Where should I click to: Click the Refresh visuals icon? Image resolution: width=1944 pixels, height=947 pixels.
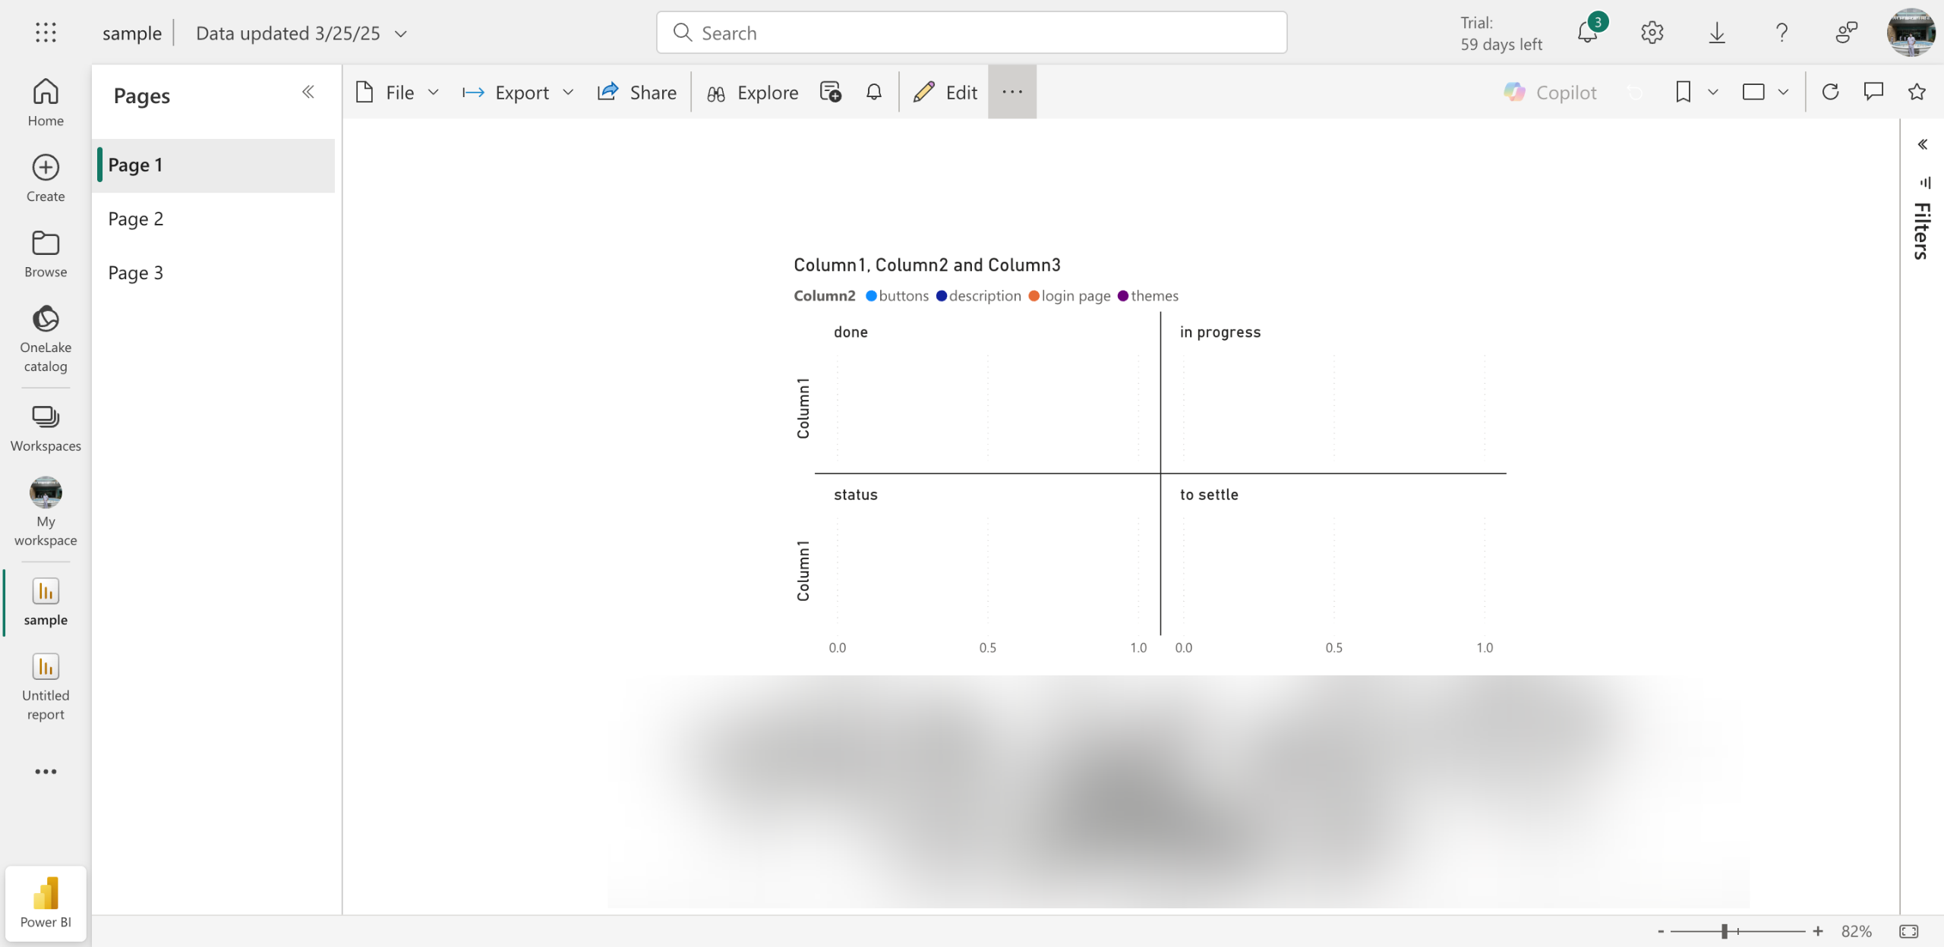(1830, 92)
